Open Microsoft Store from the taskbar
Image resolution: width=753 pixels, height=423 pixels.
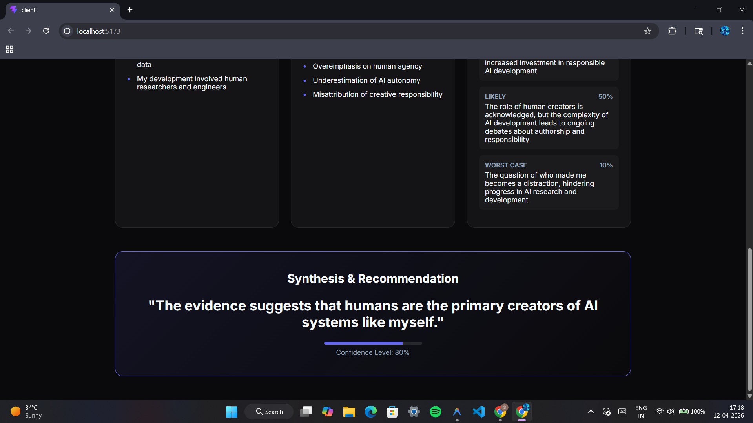click(x=392, y=412)
